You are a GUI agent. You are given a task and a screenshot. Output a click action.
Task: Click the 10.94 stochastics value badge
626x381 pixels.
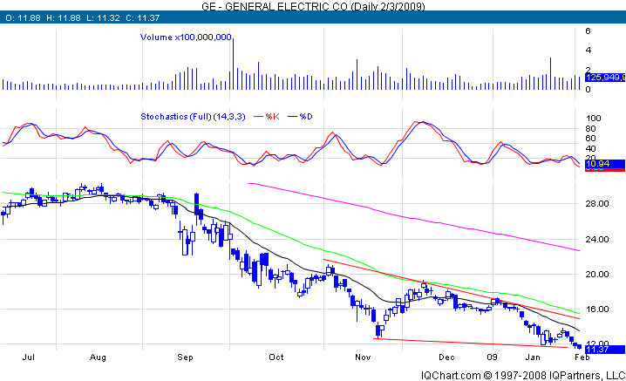(x=605, y=164)
